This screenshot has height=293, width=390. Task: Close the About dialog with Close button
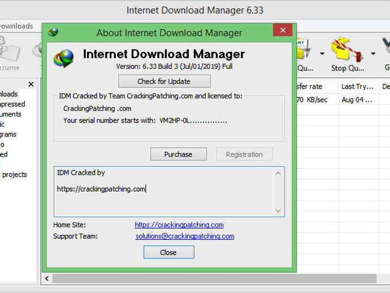(168, 252)
